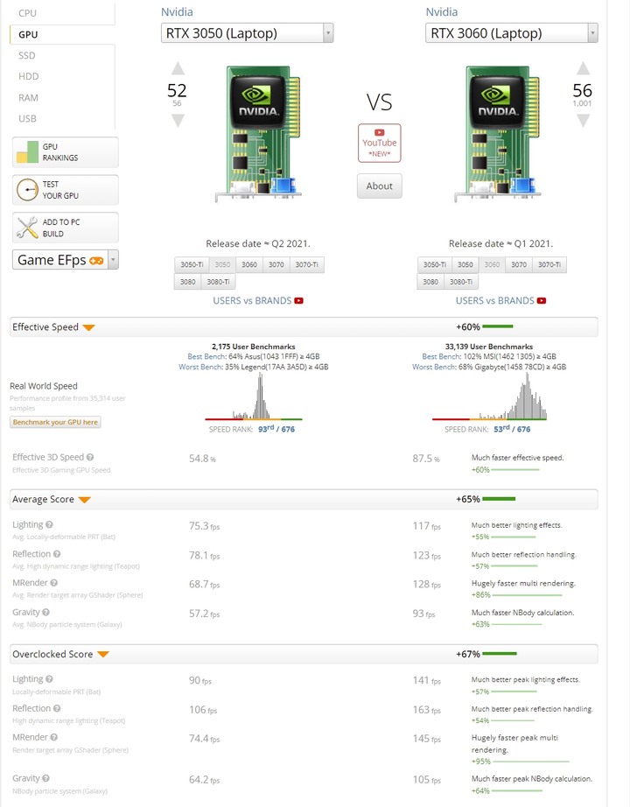
Task: Downvote the RTX 3060 (Laptop) GPU
Action: [x=583, y=121]
